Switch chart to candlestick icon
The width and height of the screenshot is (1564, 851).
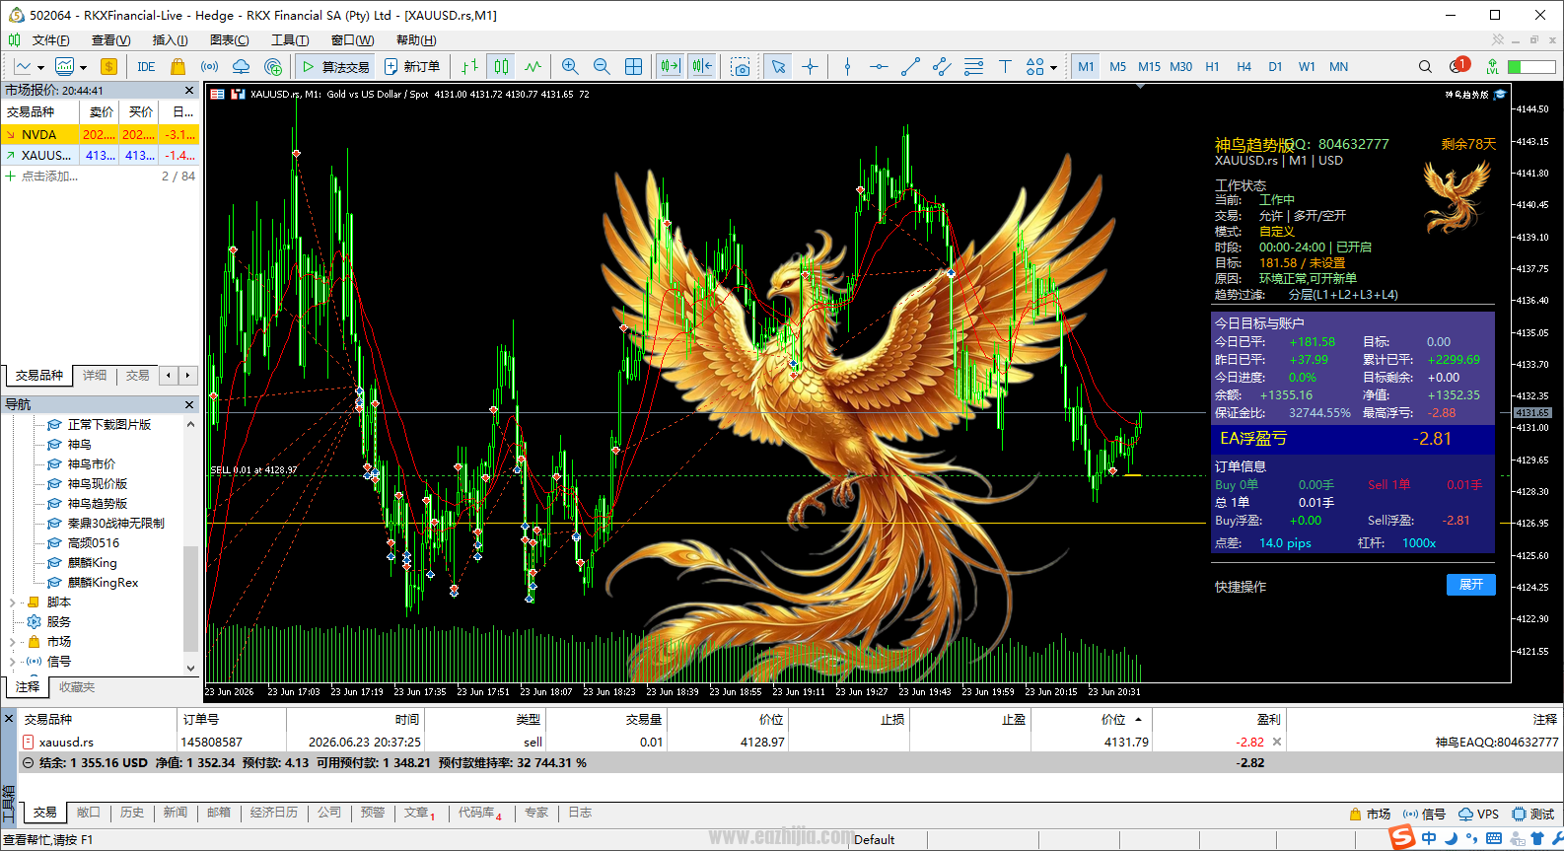[501, 67]
